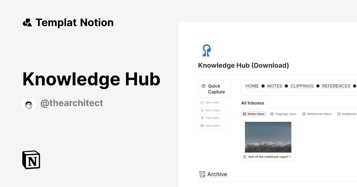Viewport: 357px width, 187px height.
Task: Open the CLIPPINGS navigation link
Action: click(x=302, y=86)
